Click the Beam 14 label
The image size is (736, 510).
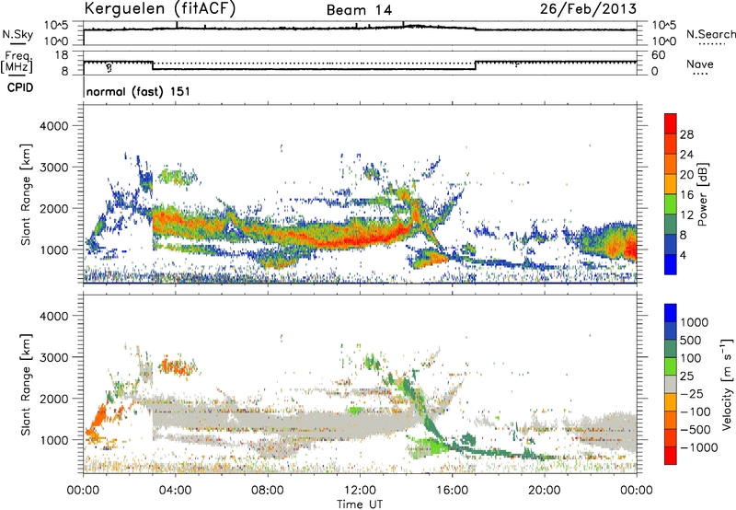coord(359,10)
